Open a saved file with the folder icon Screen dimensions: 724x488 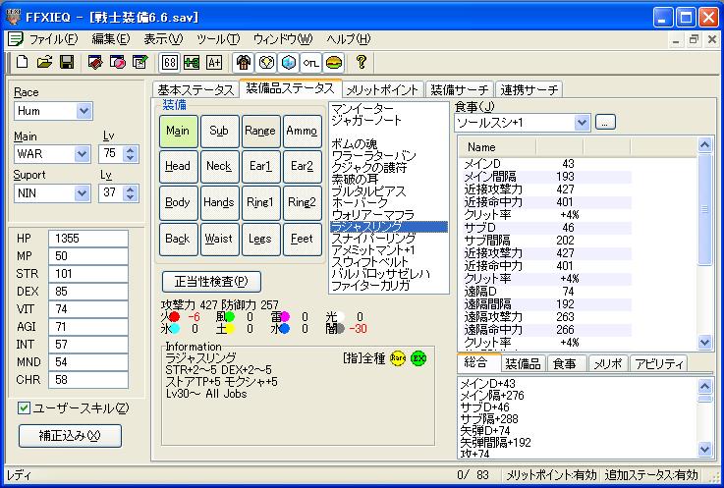[44, 62]
